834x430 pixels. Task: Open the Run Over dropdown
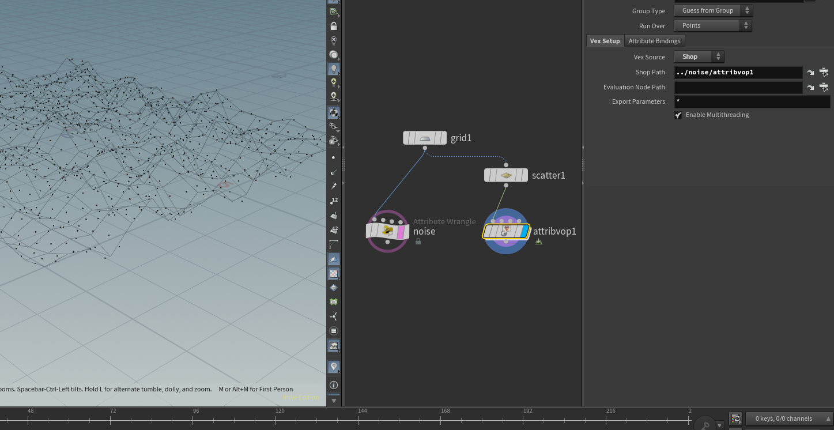[x=713, y=26]
